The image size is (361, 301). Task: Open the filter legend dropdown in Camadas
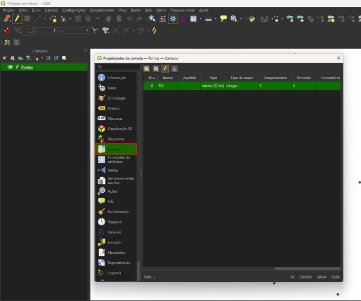point(28,58)
